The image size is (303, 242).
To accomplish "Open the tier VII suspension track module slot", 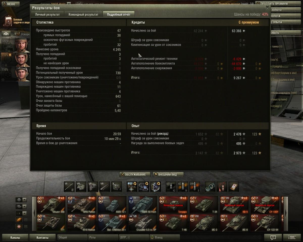I will click(x=105, y=187).
